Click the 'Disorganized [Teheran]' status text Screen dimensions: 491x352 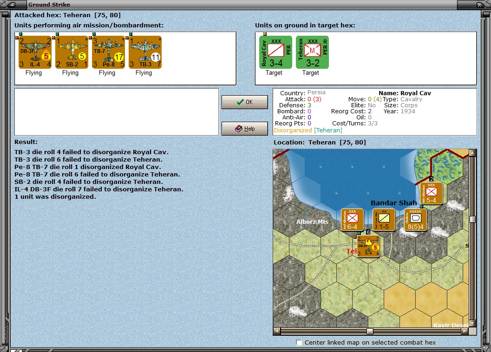tap(308, 130)
